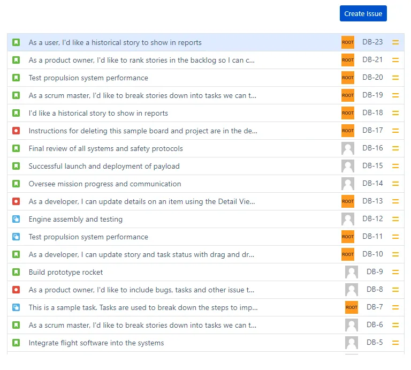Open issue key DB-15
This screenshot has width=411, height=370.
coord(372,166)
